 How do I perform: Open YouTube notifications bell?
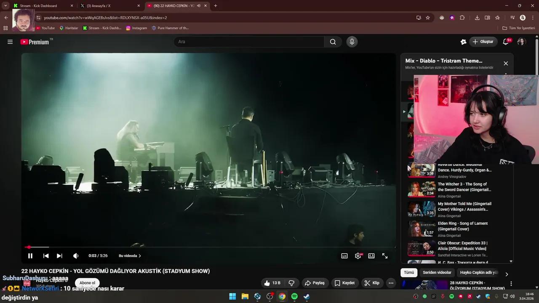(x=506, y=42)
